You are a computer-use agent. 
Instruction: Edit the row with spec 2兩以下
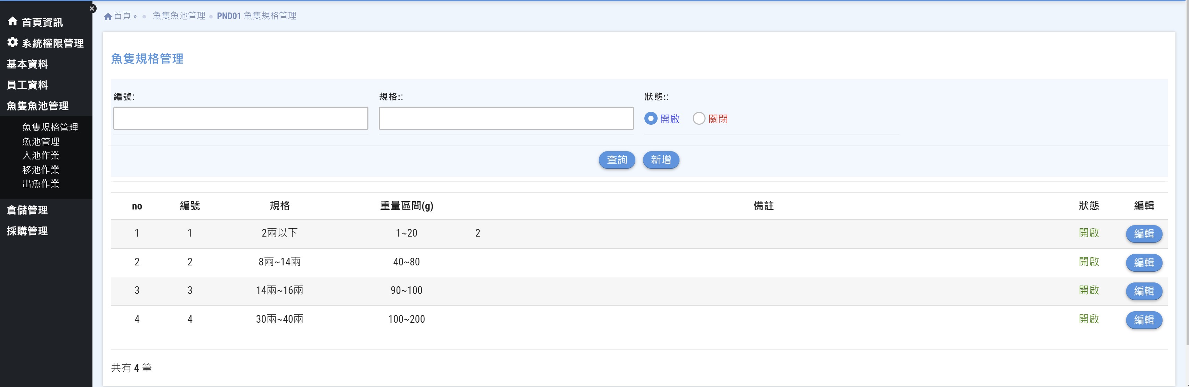click(x=1144, y=234)
